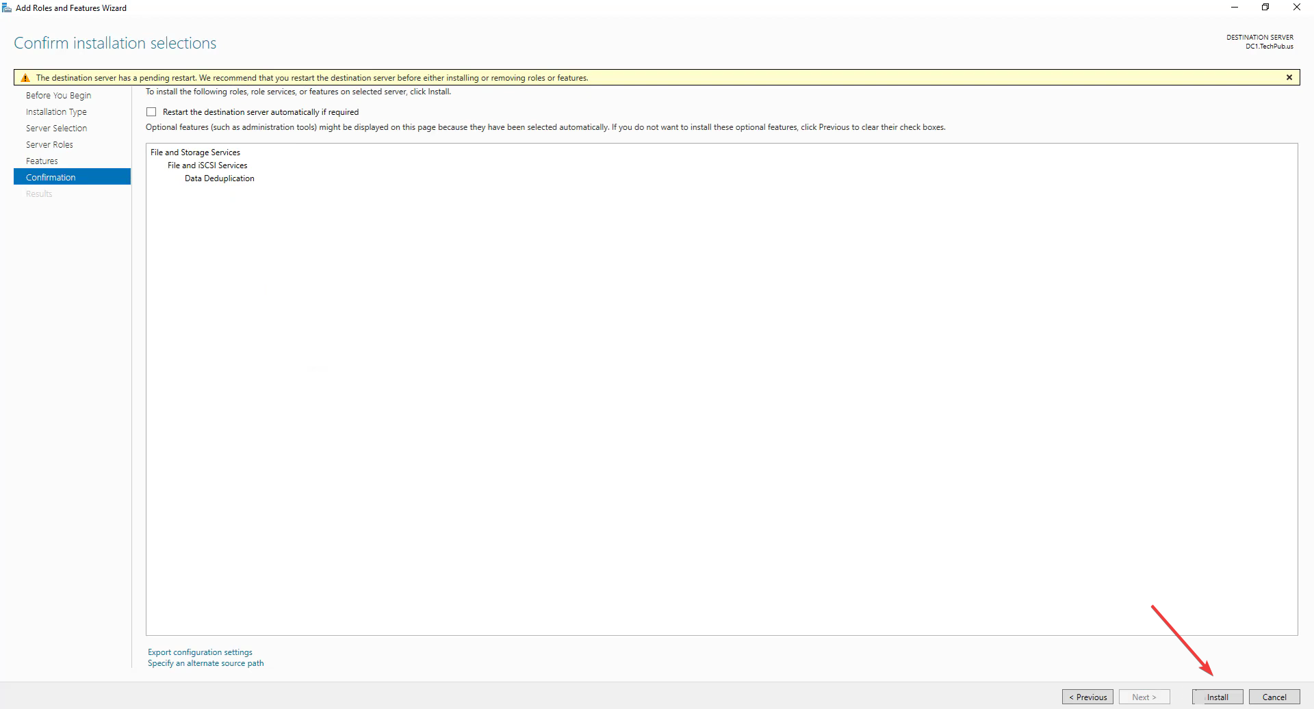Select the File and Storage Services entry

coord(195,152)
